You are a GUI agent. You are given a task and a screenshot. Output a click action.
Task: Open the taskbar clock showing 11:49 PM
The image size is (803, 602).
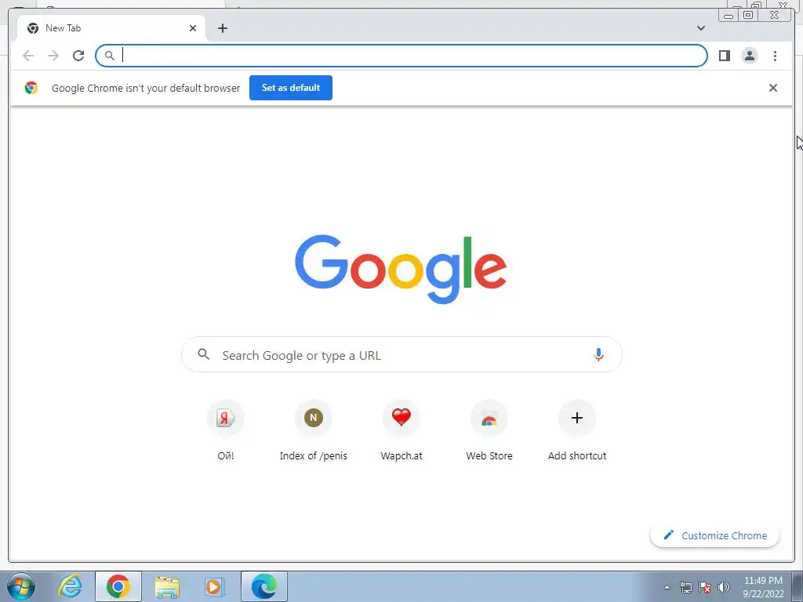[763, 587]
